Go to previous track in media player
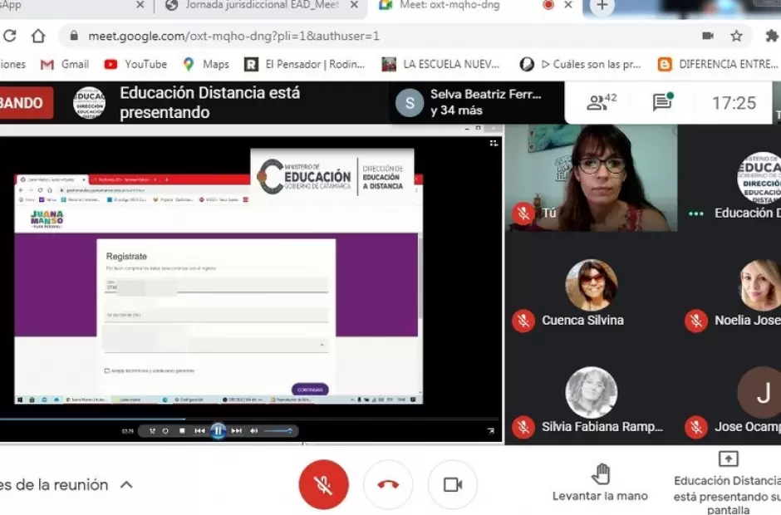The height and width of the screenshot is (515, 781). 199,430
